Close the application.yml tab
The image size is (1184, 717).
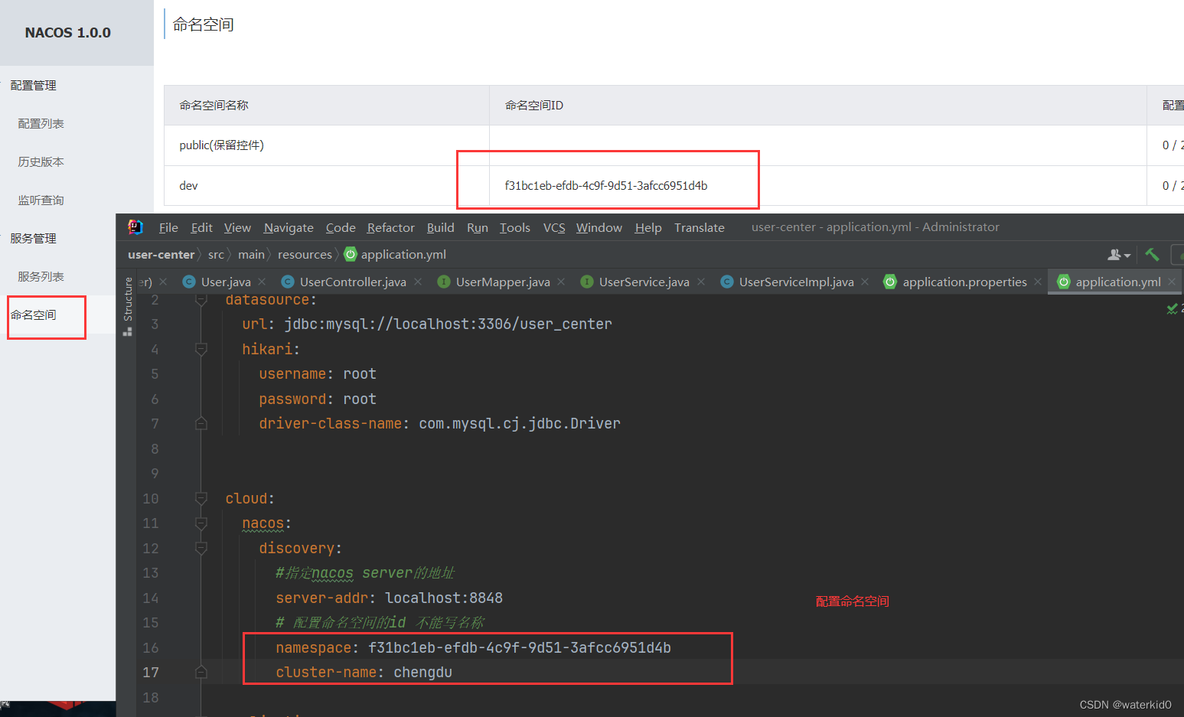tap(1172, 282)
